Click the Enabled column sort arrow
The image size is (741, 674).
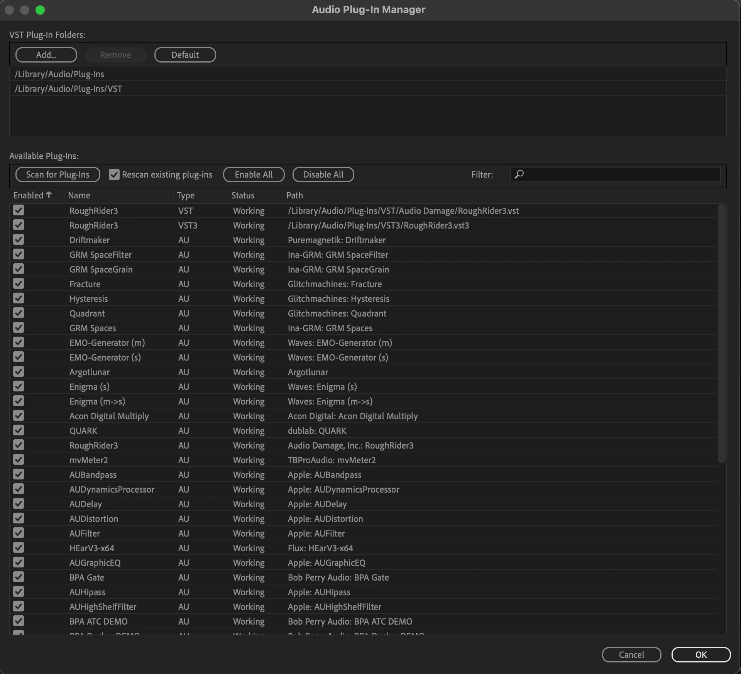49,195
